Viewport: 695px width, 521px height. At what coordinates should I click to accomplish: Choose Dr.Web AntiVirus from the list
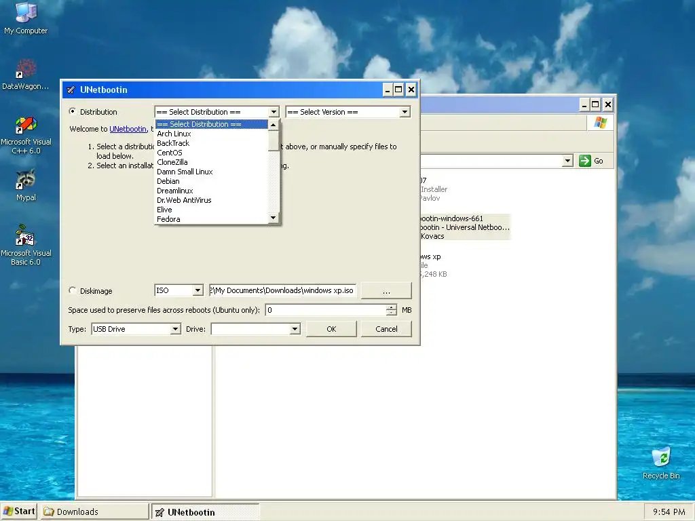[212, 200]
